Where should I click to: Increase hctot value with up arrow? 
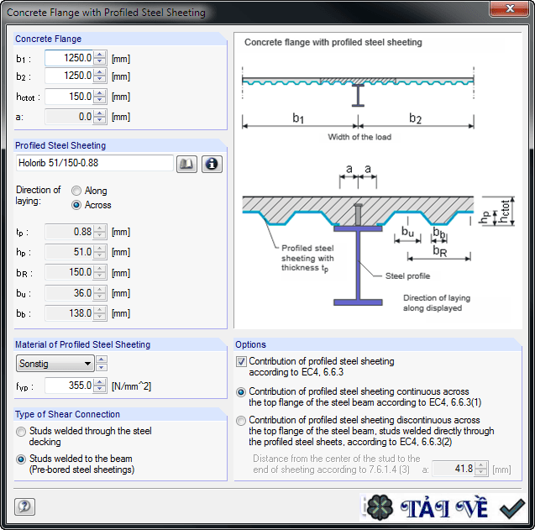click(99, 93)
